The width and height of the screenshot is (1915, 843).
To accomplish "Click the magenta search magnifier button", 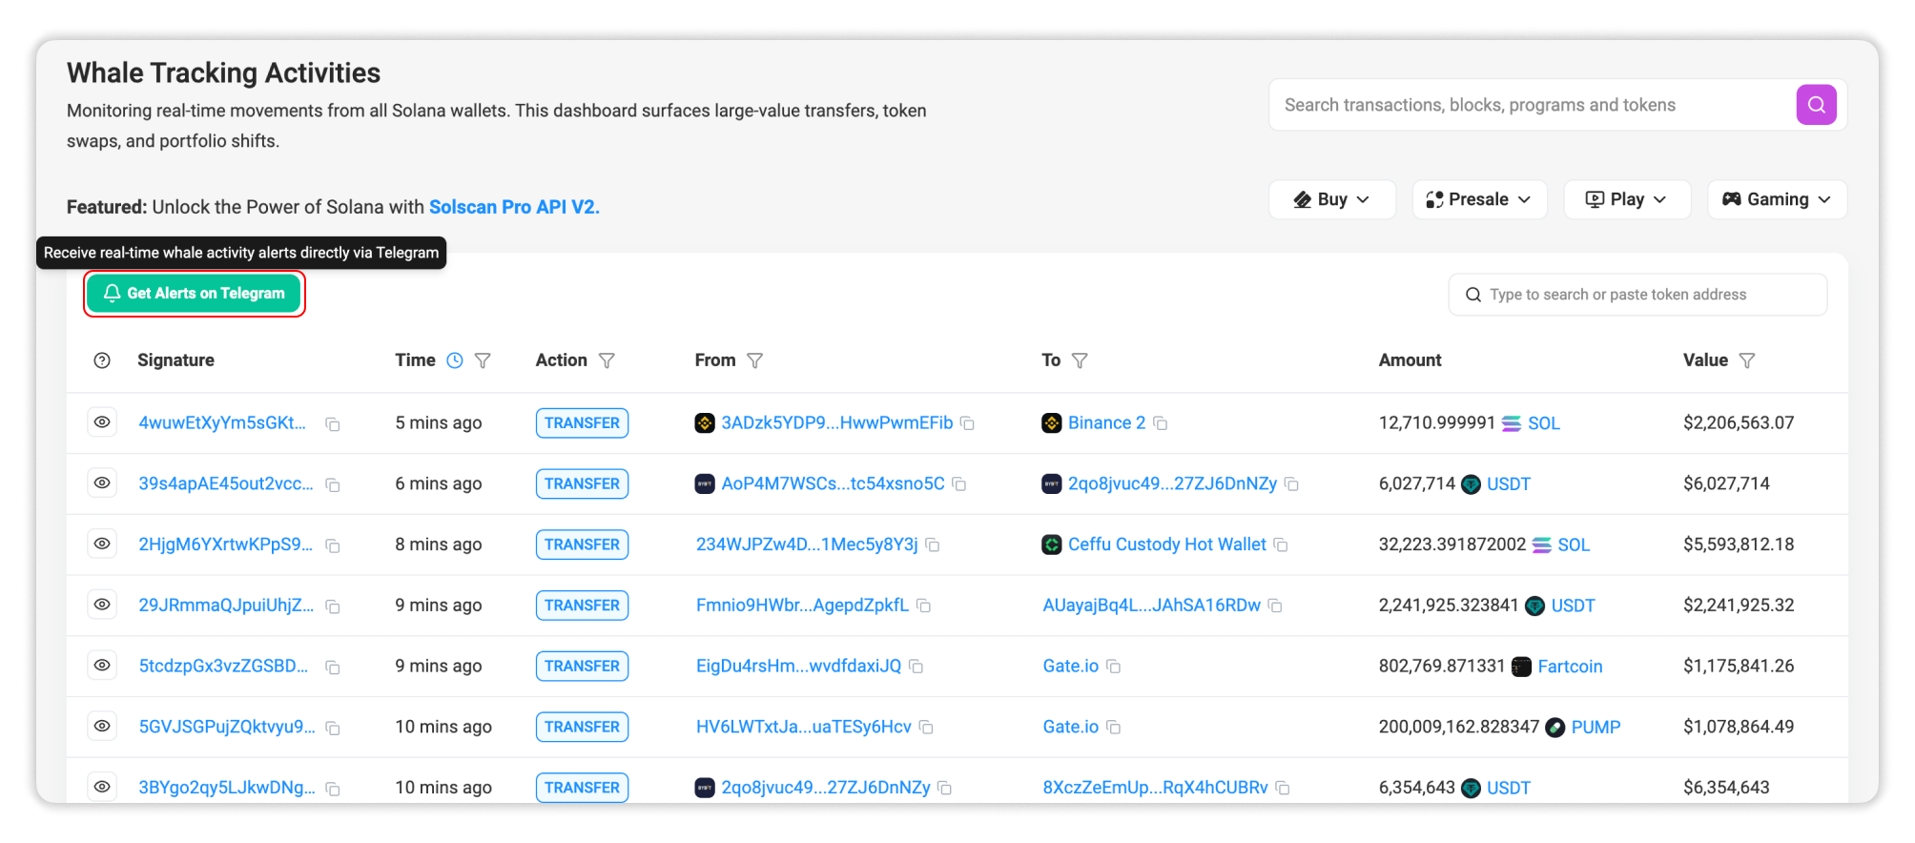I will point(1816,105).
